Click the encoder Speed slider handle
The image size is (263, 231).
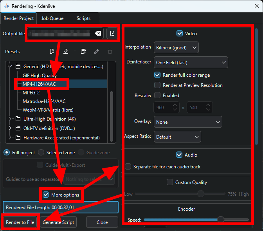tap(221, 220)
